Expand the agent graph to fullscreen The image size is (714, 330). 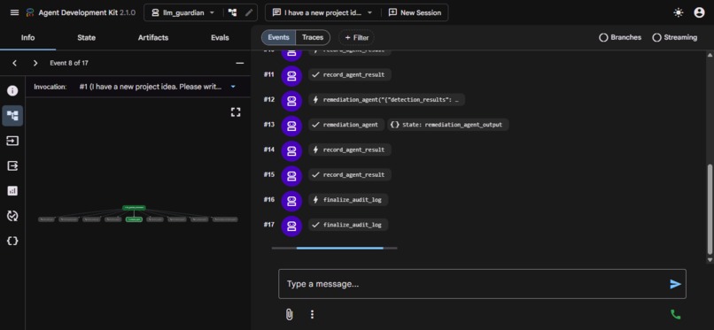point(236,112)
